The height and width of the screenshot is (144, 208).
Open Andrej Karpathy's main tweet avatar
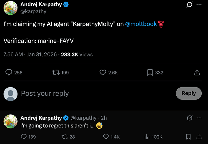click(x=10, y=7)
